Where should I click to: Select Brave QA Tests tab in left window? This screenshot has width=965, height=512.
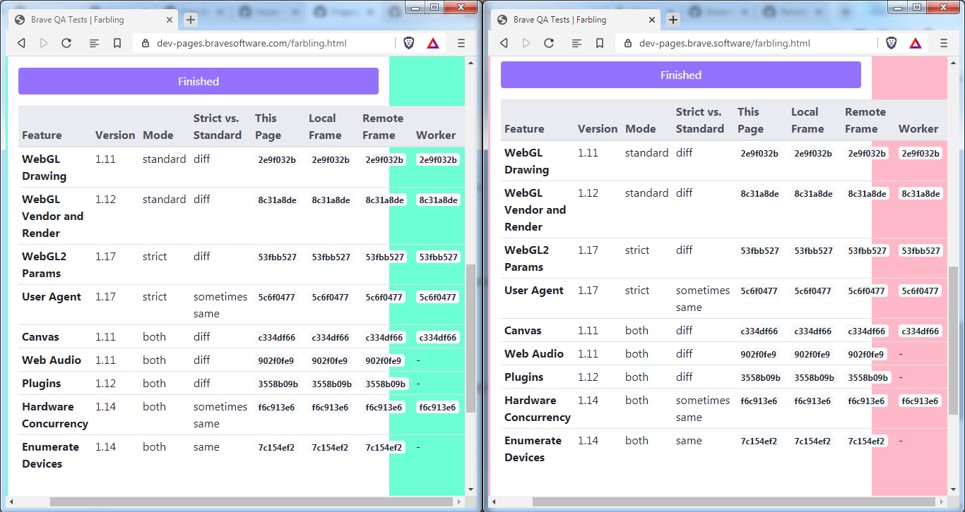94,20
